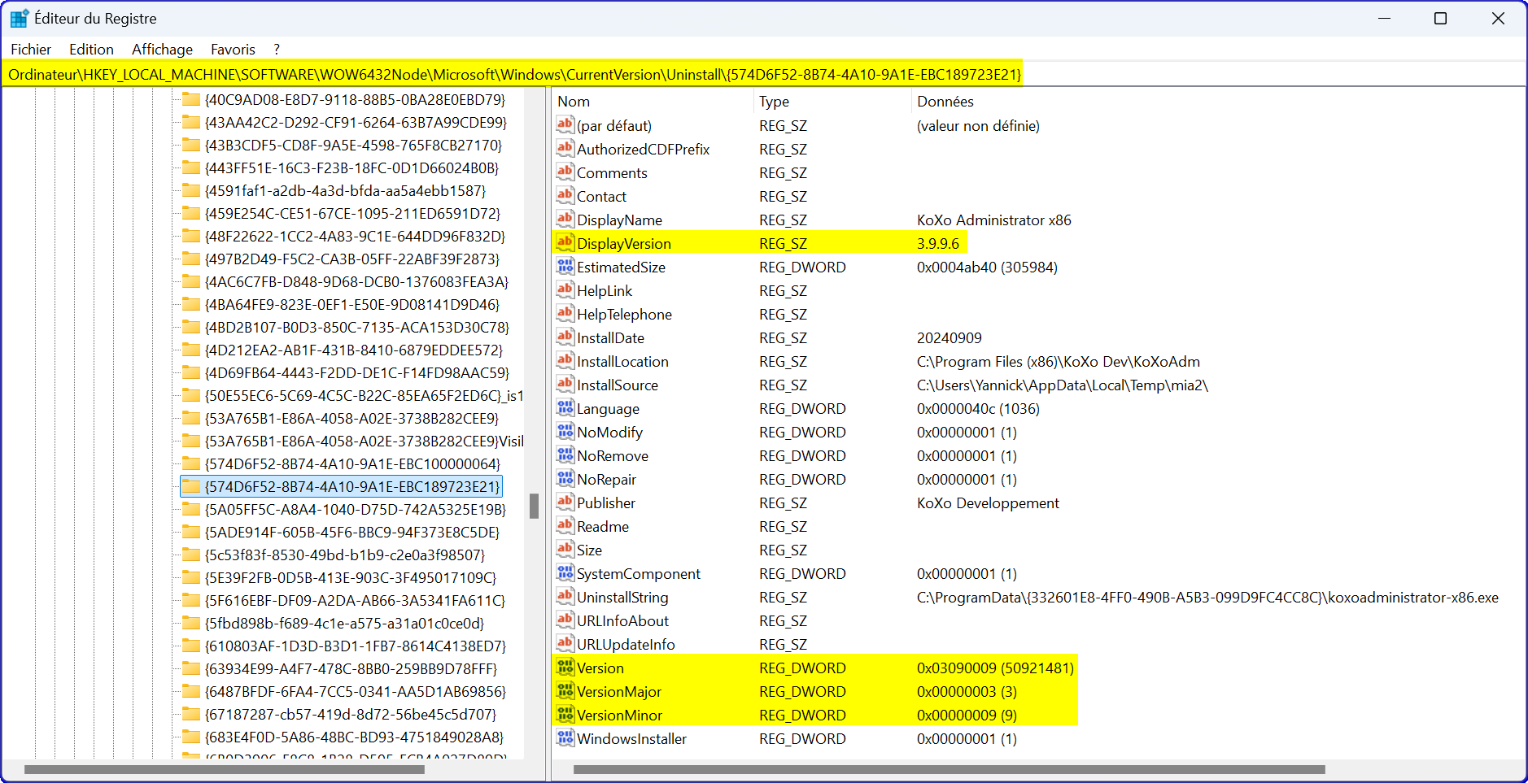This screenshot has height=783, width=1528.
Task: Click the DWORD icon beside VersionMajor
Action: [565, 690]
